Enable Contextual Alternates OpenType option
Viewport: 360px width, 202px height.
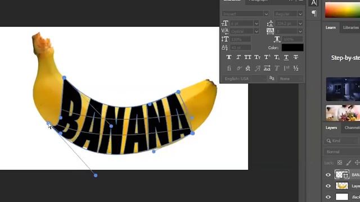[x=238, y=68]
